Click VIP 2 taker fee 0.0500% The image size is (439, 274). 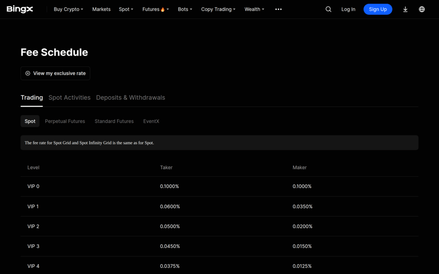click(170, 226)
